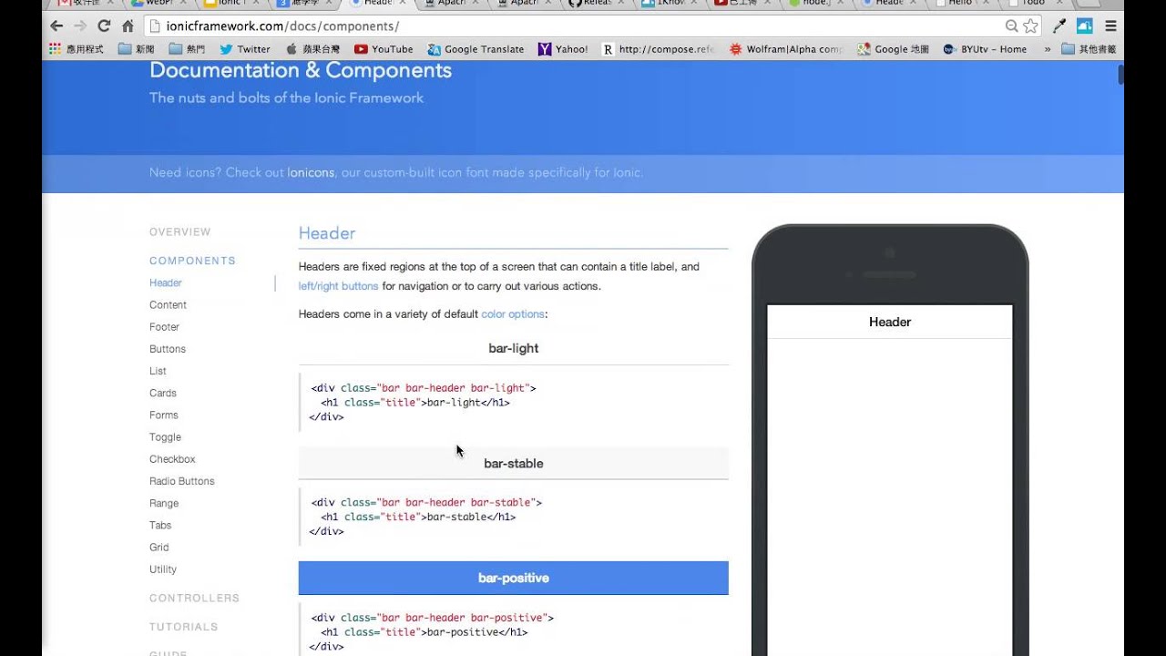The image size is (1166, 656).
Task: Select Overview in docs sidebar
Action: (x=180, y=232)
